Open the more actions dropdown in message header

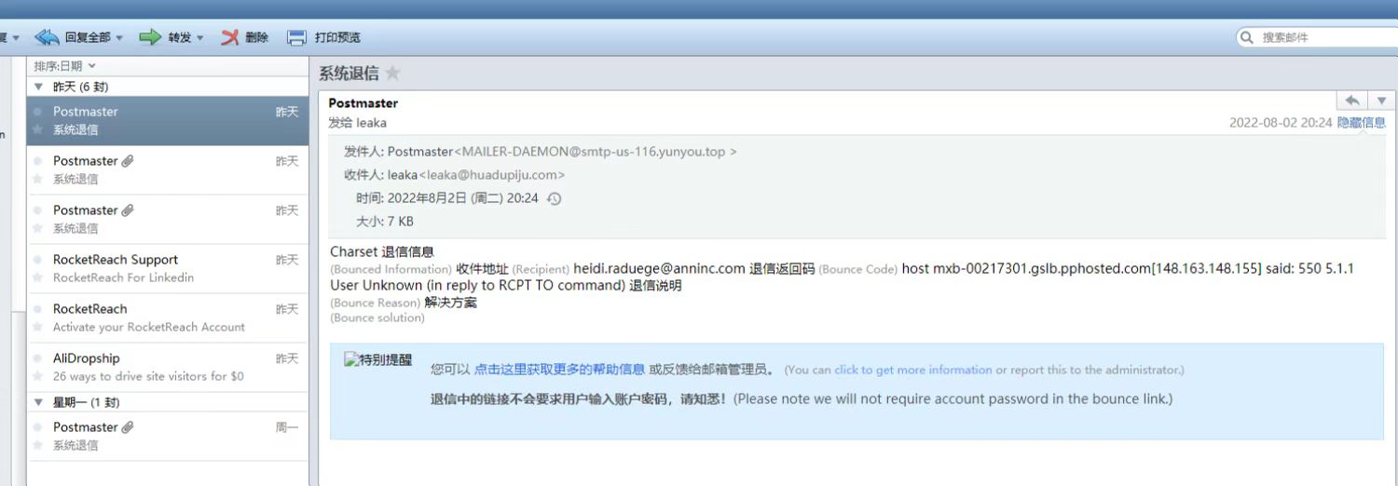click(x=1381, y=101)
